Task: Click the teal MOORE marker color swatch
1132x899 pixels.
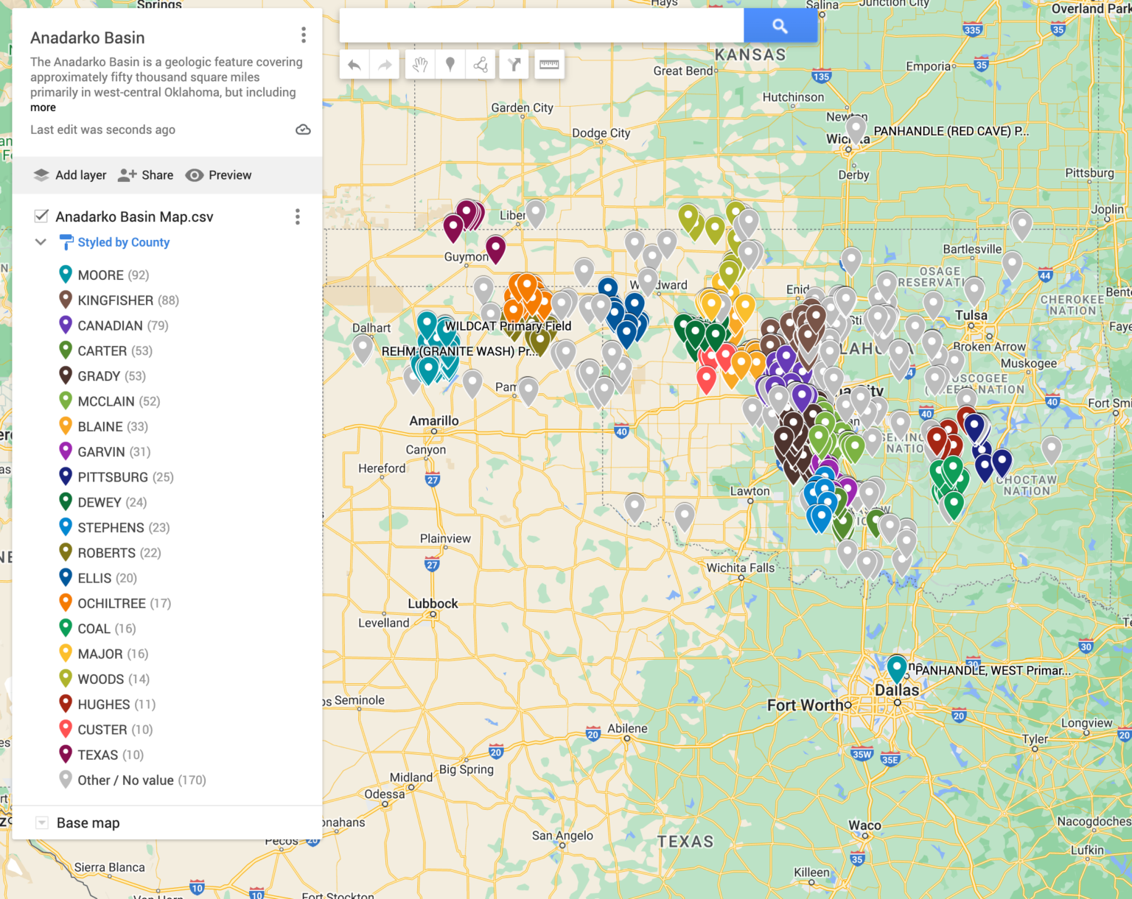Action: click(x=66, y=274)
